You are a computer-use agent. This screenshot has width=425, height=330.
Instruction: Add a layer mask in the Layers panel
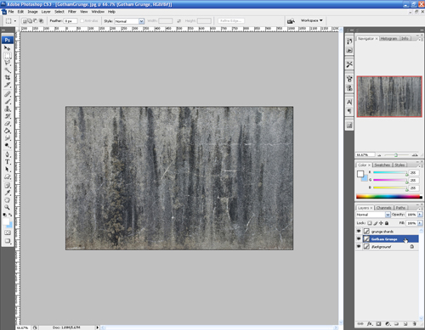(378, 324)
